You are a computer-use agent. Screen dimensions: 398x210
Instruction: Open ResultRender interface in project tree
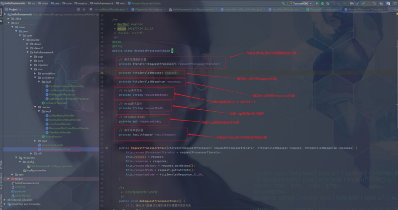pos(54,137)
